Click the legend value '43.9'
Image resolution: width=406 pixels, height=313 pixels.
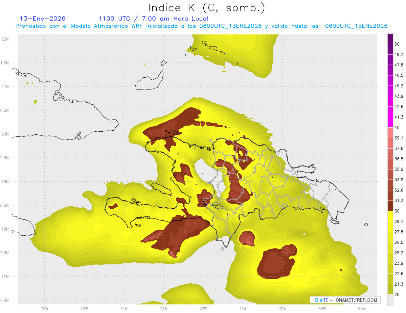click(x=399, y=96)
